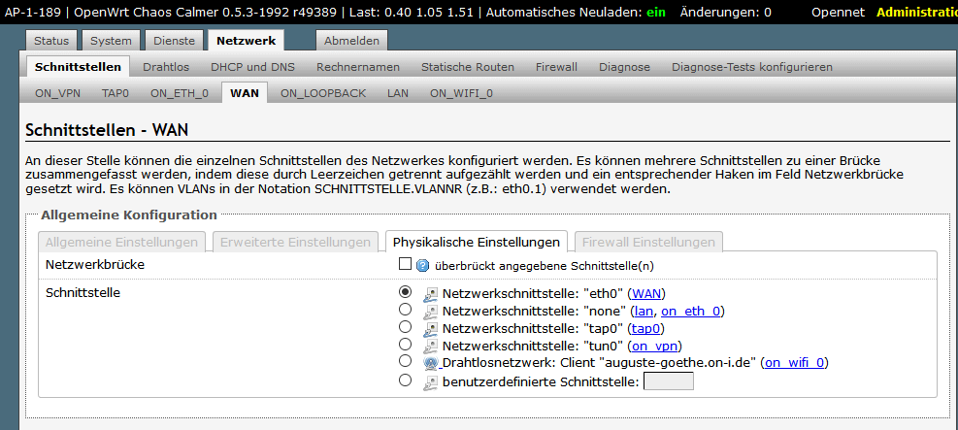Image resolution: width=958 pixels, height=430 pixels.
Task: Switch to the Allgemeine Einstellungen tab
Action: (x=123, y=242)
